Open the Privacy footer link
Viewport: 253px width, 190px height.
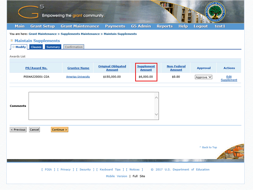pos(66,169)
